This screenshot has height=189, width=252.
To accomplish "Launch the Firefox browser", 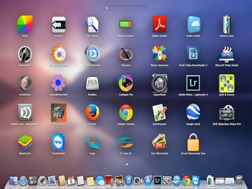I will pos(92,112).
